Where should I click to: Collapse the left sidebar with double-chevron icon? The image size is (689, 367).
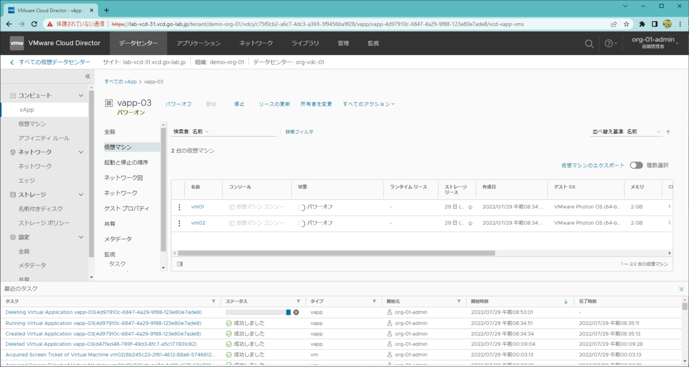[88, 76]
